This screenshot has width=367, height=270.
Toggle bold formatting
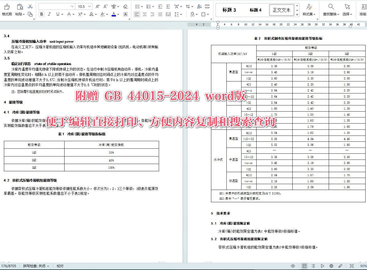pyautogui.click(x=41, y=14)
